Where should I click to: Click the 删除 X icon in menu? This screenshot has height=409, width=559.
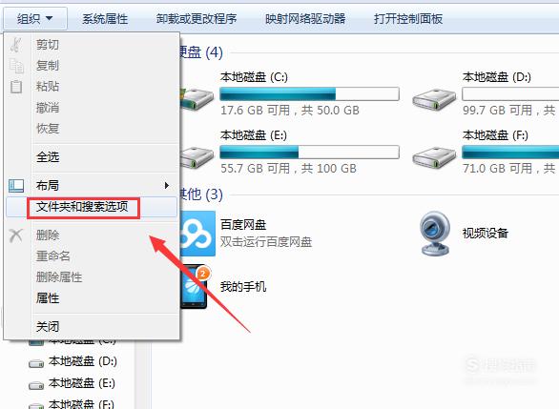coord(16,235)
